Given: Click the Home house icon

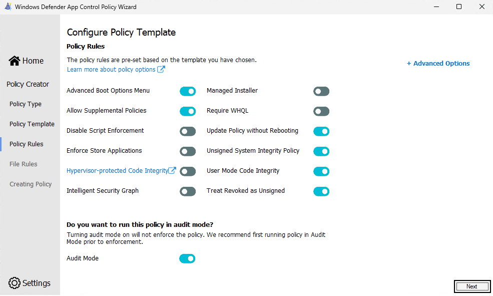Looking at the screenshot, I should pos(14,61).
